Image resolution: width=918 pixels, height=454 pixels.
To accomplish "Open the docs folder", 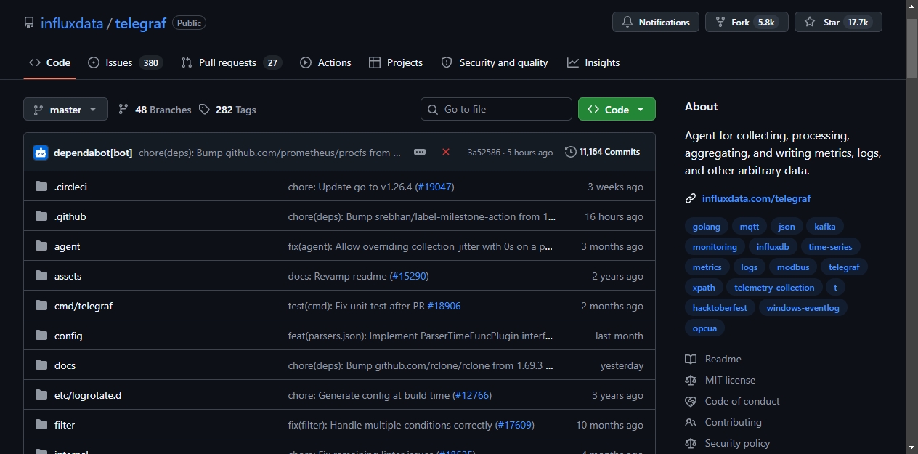I will [x=65, y=365].
